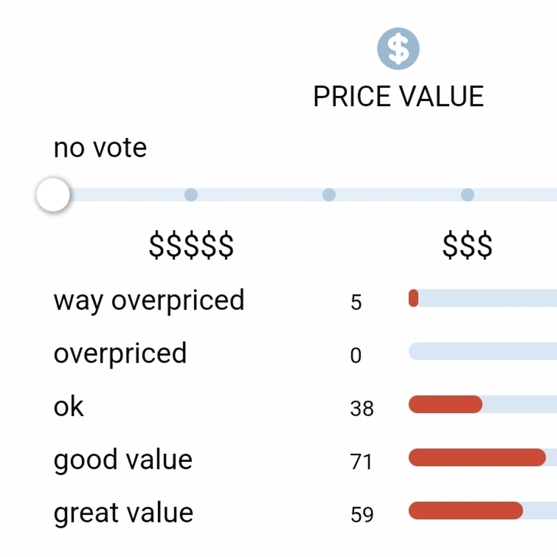The height and width of the screenshot is (557, 557).
Task: Click the blue dollar sign icon
Action: (x=398, y=49)
